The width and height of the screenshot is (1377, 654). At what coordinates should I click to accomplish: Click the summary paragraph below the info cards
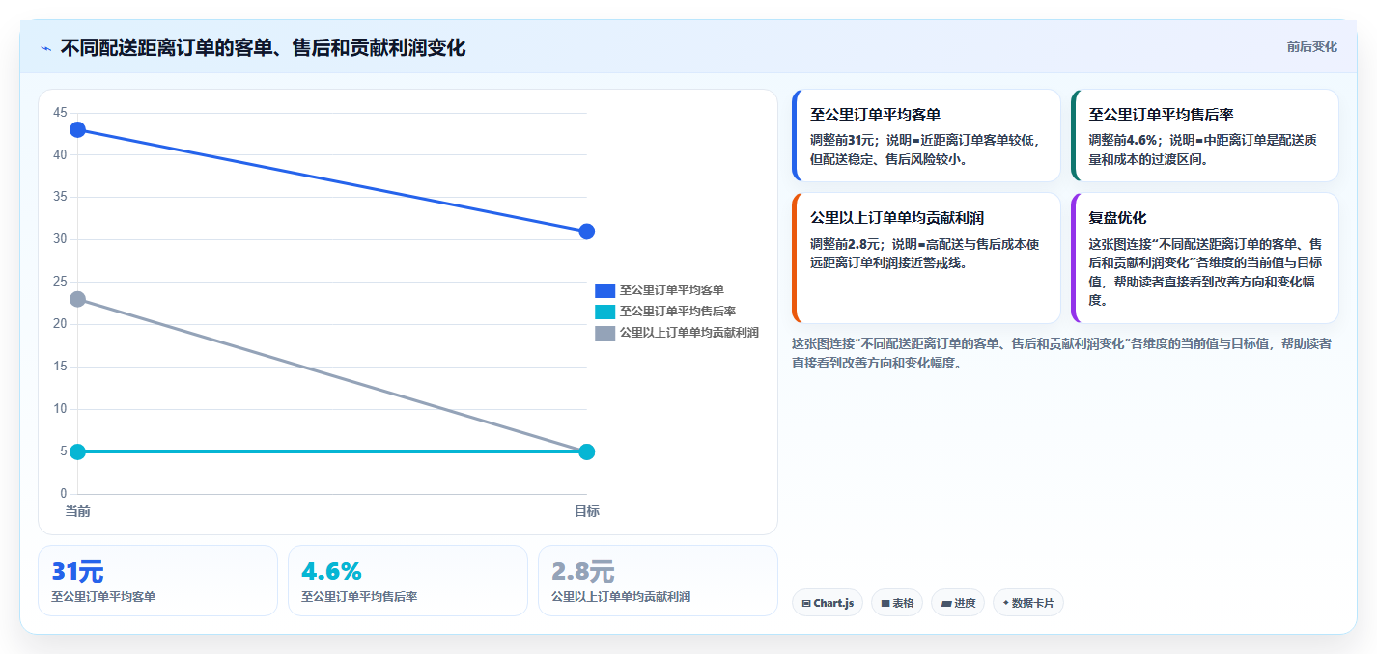point(1062,353)
